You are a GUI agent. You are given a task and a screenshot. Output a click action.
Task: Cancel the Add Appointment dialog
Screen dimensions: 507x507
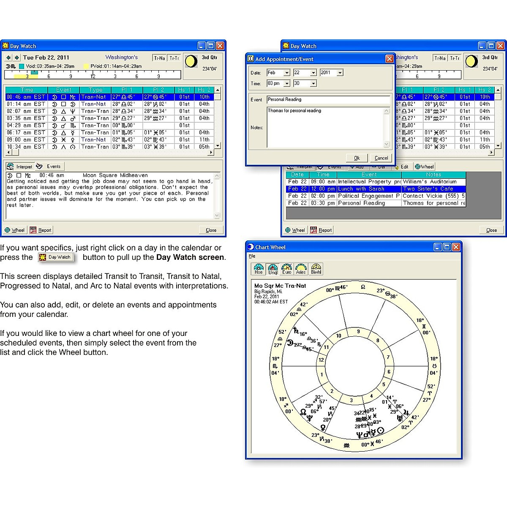(381, 158)
